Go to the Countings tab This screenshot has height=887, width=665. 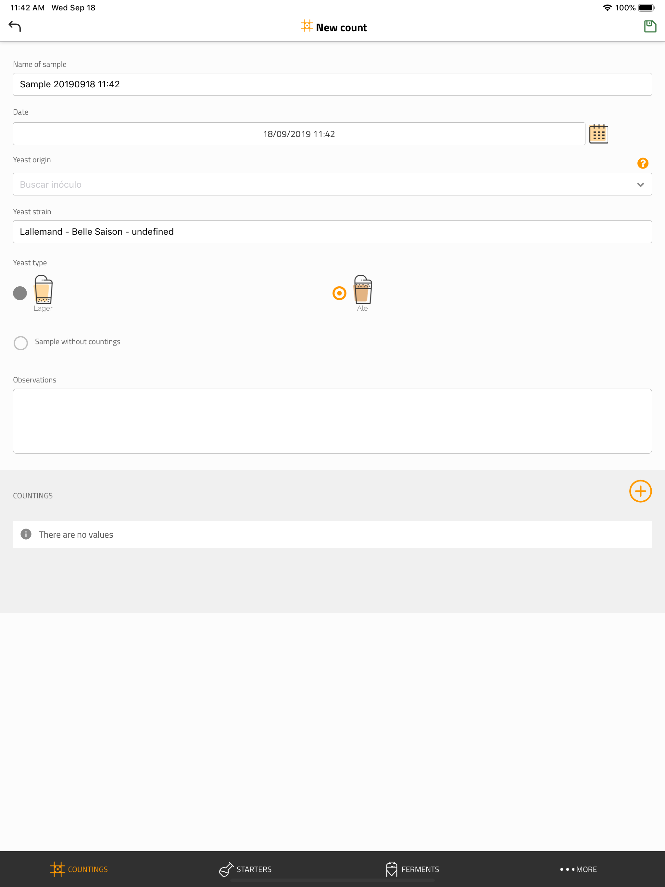tap(79, 869)
